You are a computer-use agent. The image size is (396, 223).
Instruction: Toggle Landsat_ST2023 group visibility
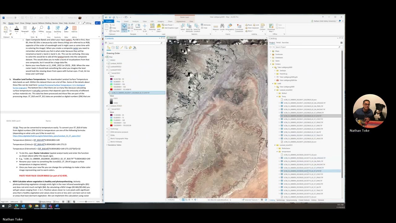click(109, 106)
